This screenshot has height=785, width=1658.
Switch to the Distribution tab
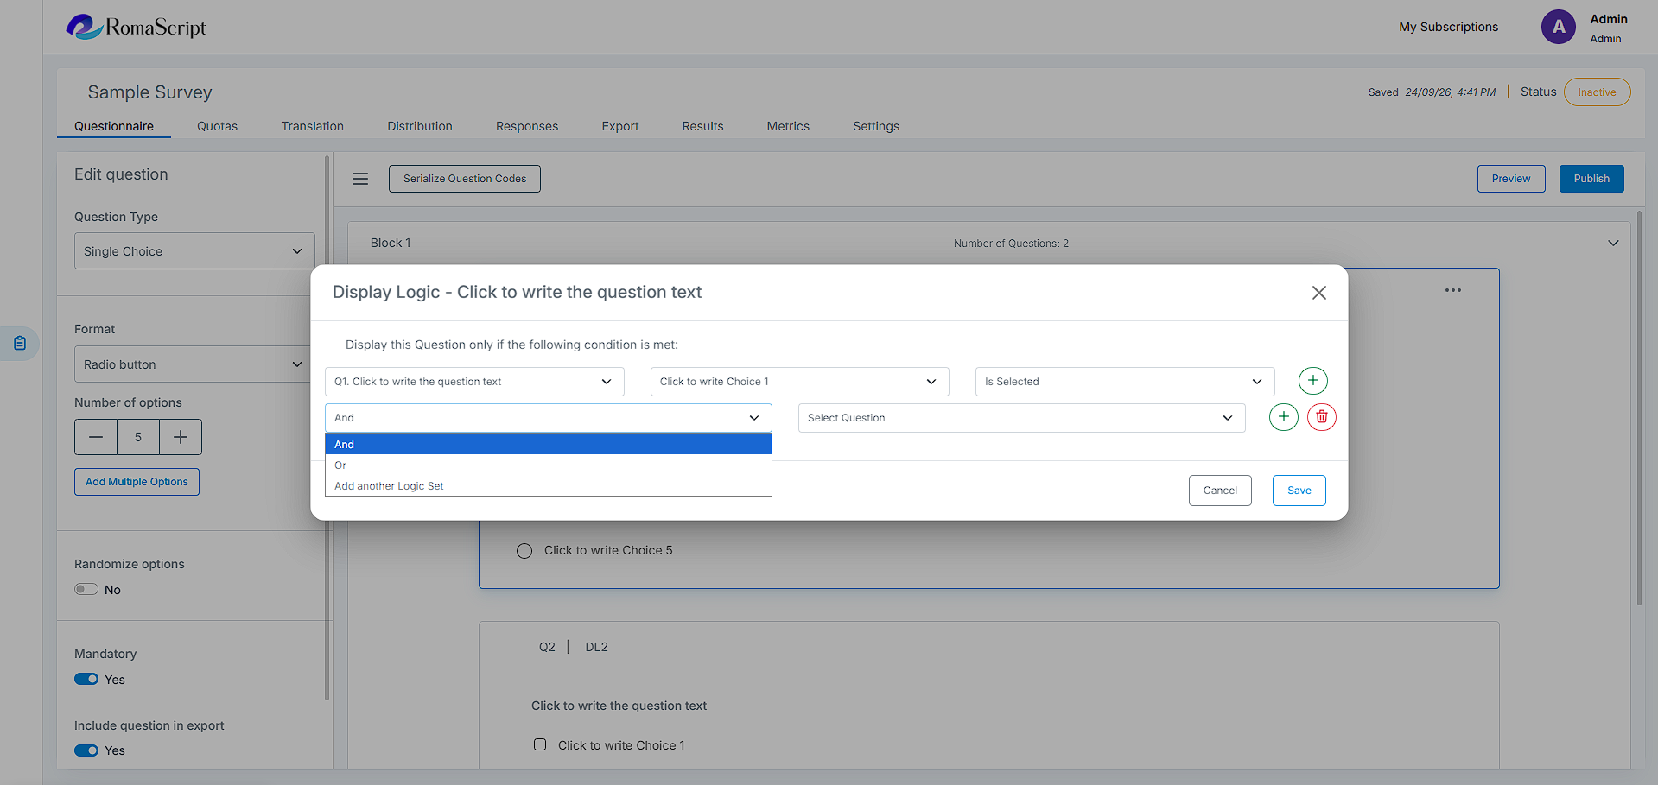click(420, 126)
